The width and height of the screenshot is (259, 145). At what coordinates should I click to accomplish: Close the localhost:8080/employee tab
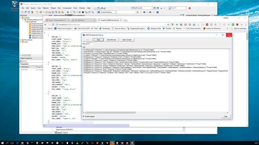point(121,20)
